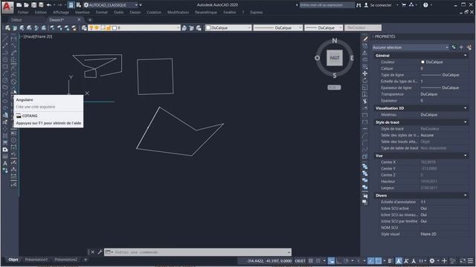Click the command line wrench customize icon
The height and width of the screenshot is (267, 476).
point(100,252)
